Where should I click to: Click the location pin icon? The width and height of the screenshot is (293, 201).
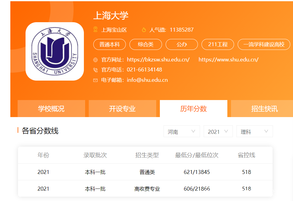point(95,29)
